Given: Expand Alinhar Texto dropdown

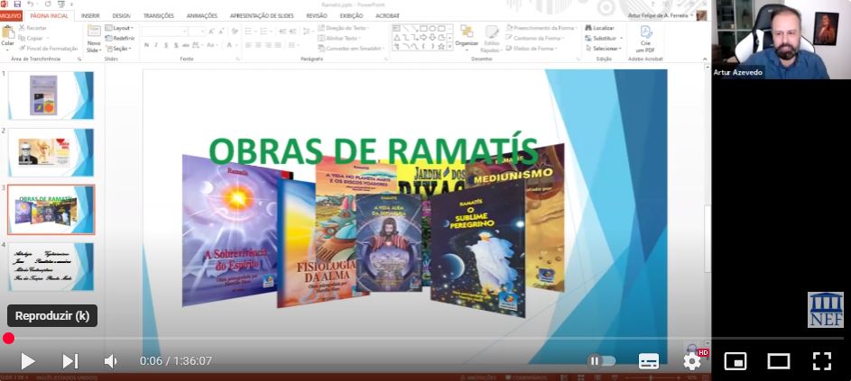Looking at the screenshot, I should click(339, 38).
